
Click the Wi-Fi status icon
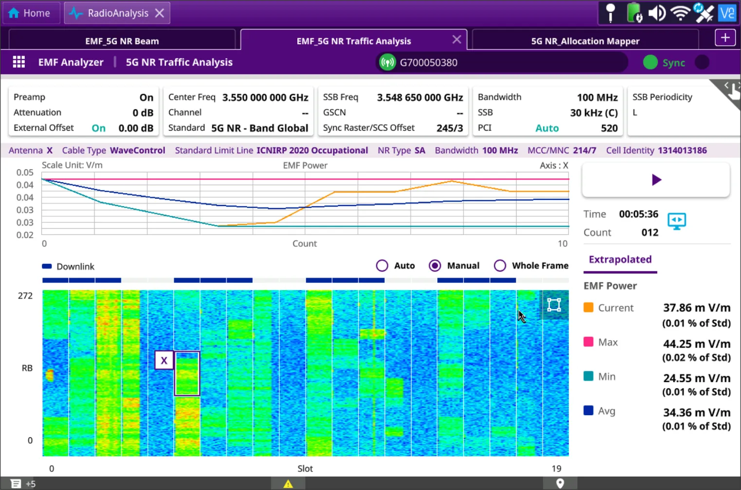pyautogui.click(x=680, y=13)
